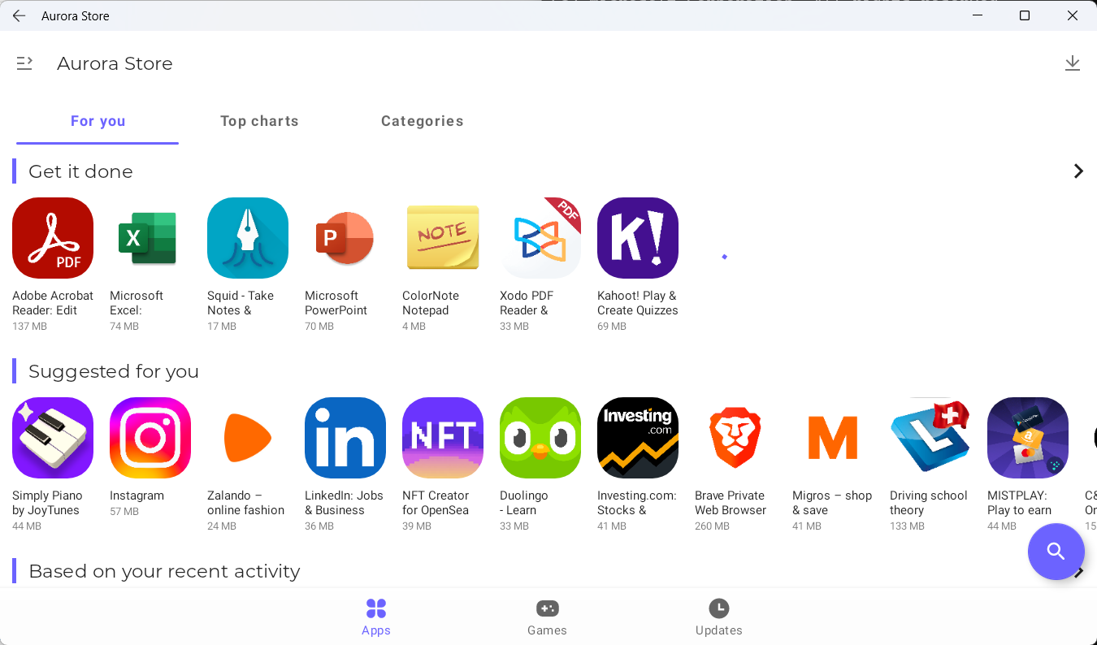Click the Brave Private Web Browser icon
1097x645 pixels.
(x=735, y=438)
